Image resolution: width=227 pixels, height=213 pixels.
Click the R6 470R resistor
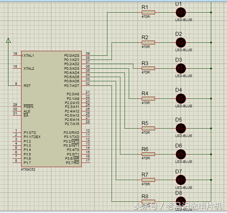[x=148, y=154]
